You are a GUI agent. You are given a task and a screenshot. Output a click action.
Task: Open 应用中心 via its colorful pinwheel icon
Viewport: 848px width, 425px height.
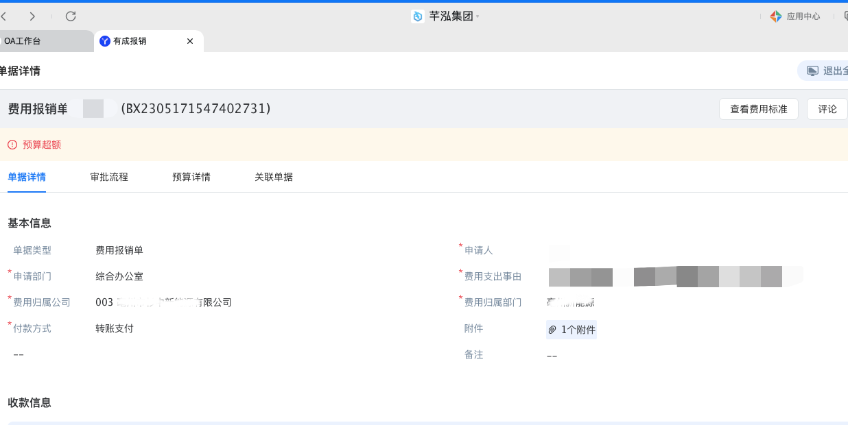coord(775,16)
